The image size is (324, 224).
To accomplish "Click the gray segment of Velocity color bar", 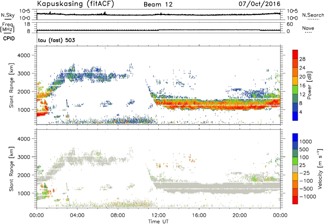I will pyautogui.click(x=295, y=169).
